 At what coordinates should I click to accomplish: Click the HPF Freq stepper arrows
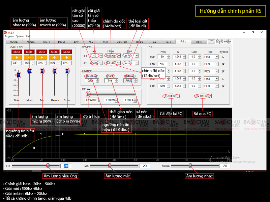tap(101, 56)
